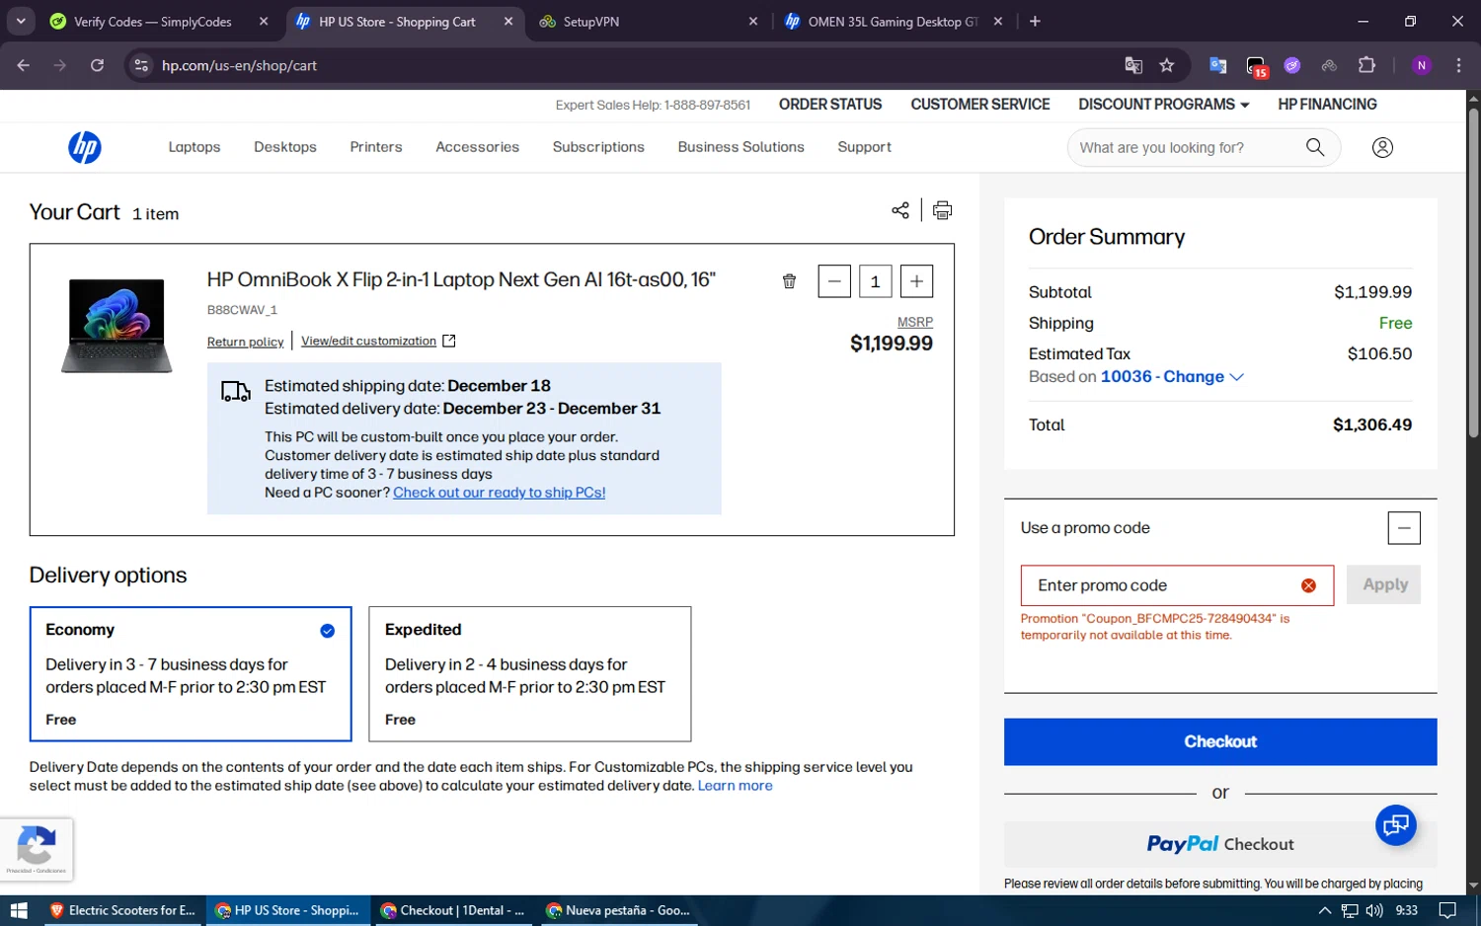
Task: Select the Expedited delivery option
Action: [530, 674]
